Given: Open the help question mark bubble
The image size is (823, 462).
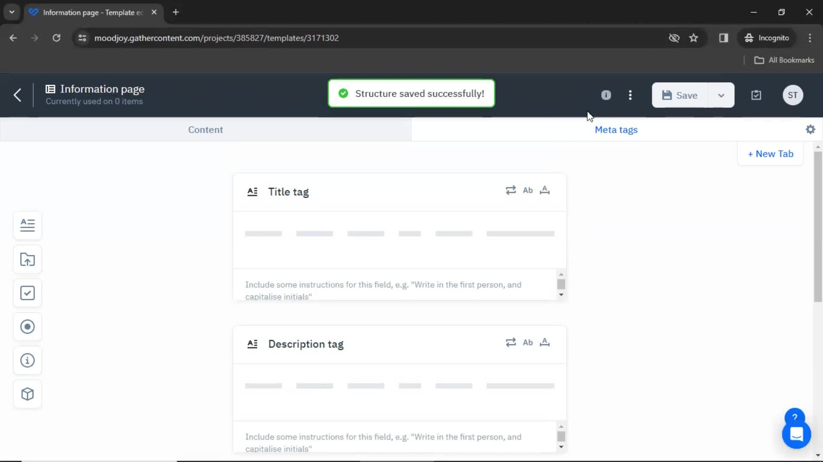Looking at the screenshot, I should tap(794, 417).
